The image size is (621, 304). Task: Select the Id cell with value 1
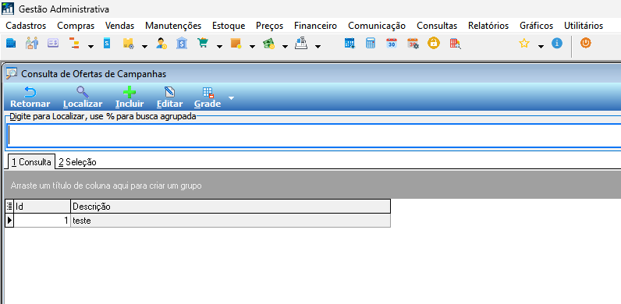tap(42, 221)
